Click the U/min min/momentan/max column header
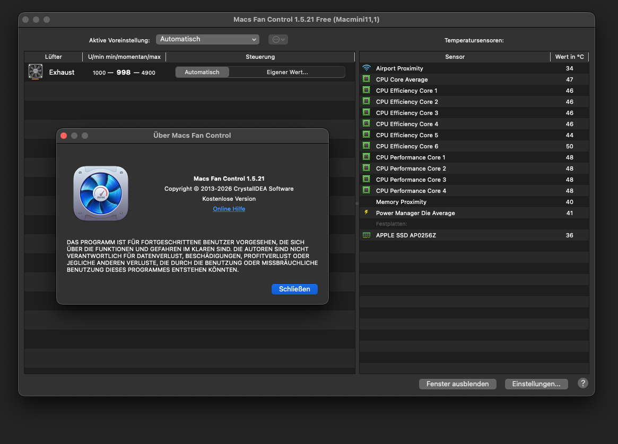Image resolution: width=618 pixels, height=444 pixels. coord(124,57)
